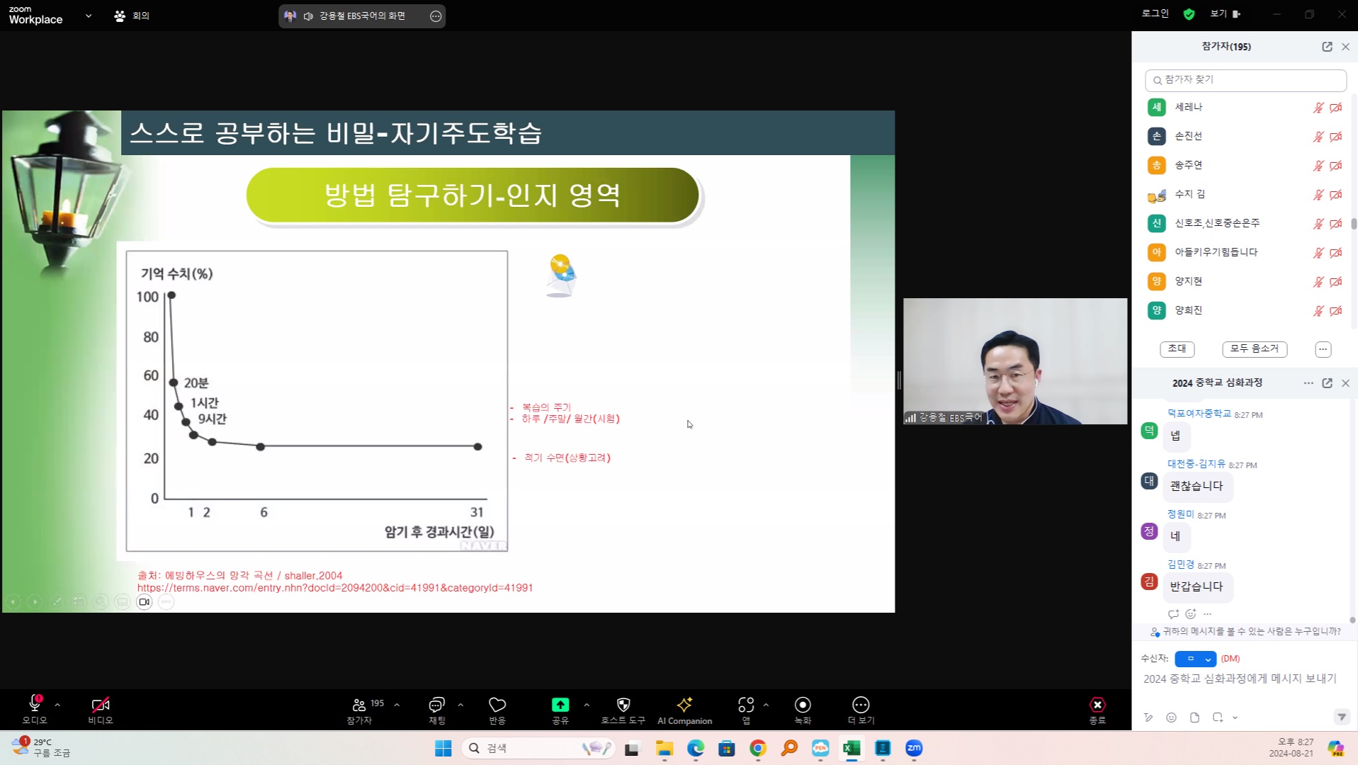The width and height of the screenshot is (1358, 765).
Task: Click the green encryption shield icon
Action: tap(1189, 14)
